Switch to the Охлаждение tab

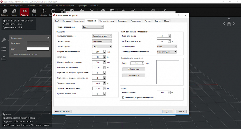[122, 21]
